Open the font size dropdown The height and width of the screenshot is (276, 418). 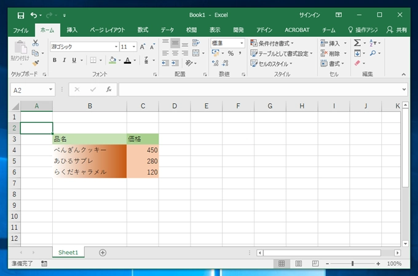coord(134,47)
